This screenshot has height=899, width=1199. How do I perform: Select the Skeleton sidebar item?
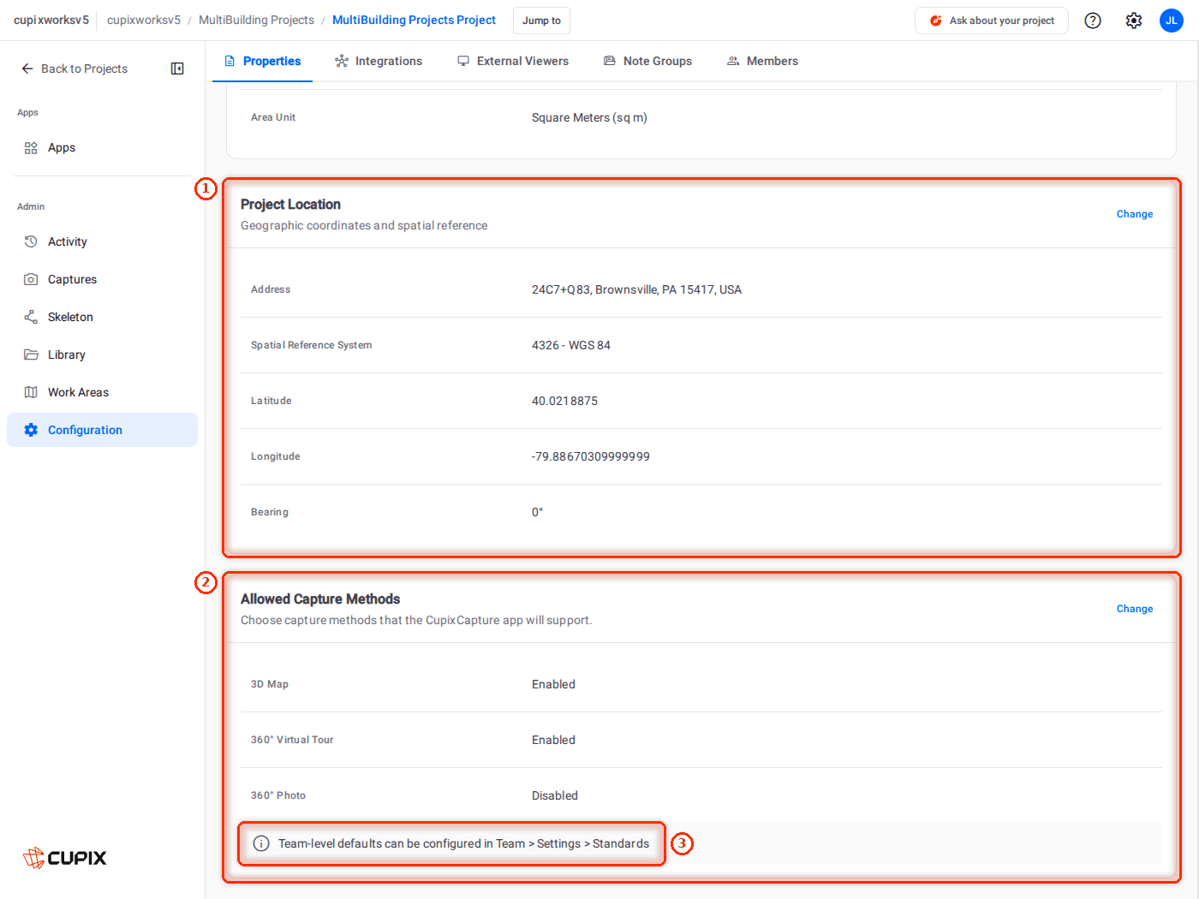tap(102, 317)
